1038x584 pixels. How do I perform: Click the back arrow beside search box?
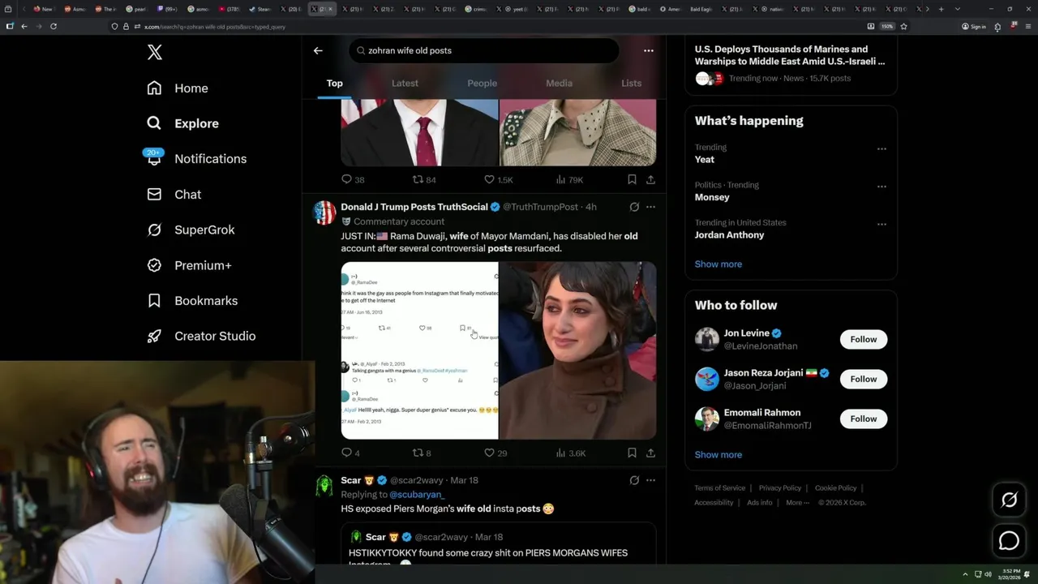pos(318,50)
